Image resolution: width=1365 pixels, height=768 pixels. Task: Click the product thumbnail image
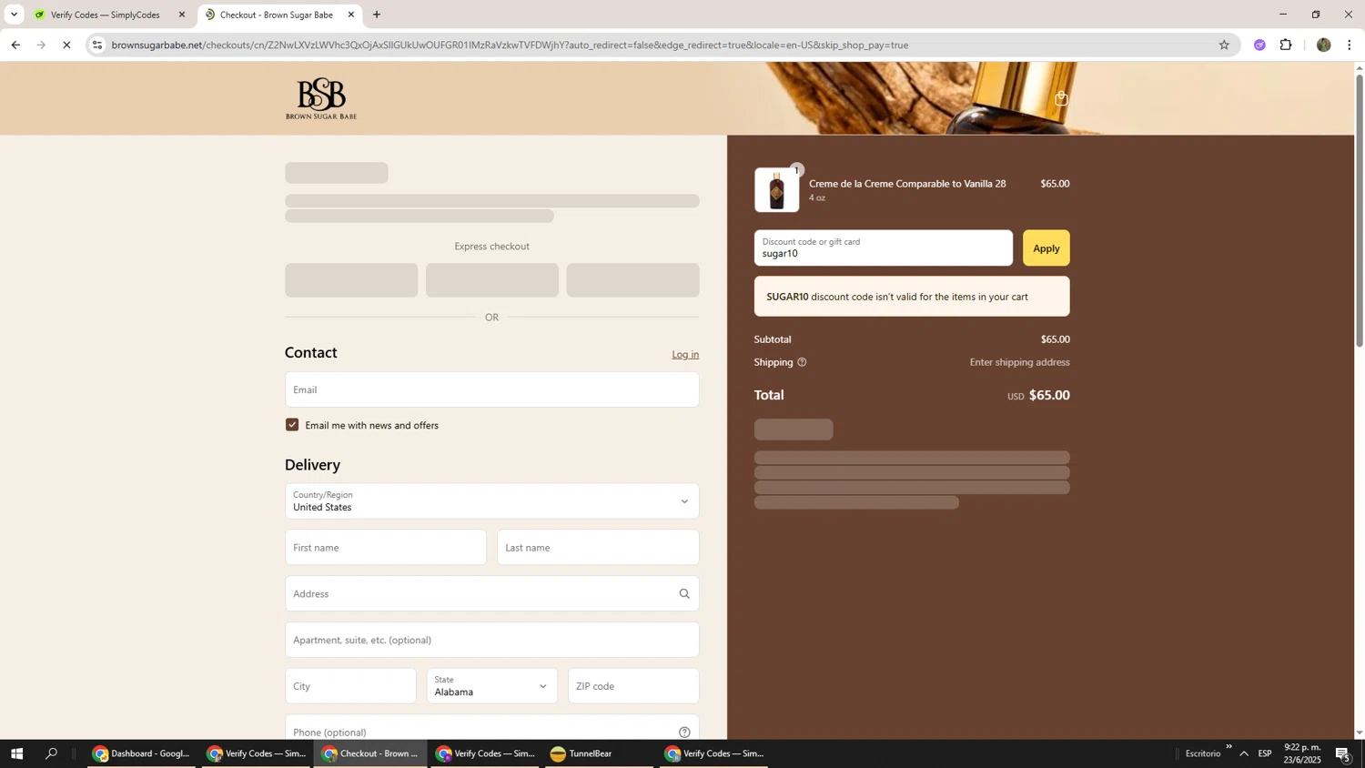[776, 190]
